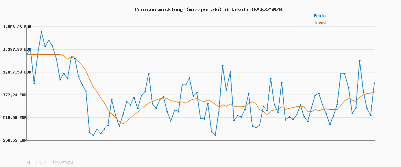Click the right end of the orange trend line
Screen dimensions: 401x167
click(374, 91)
